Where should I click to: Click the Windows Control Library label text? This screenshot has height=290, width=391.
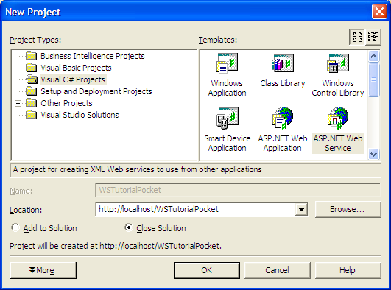pyautogui.click(x=338, y=88)
